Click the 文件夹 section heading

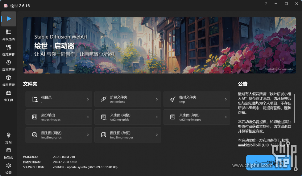pyautogui.click(x=30, y=84)
